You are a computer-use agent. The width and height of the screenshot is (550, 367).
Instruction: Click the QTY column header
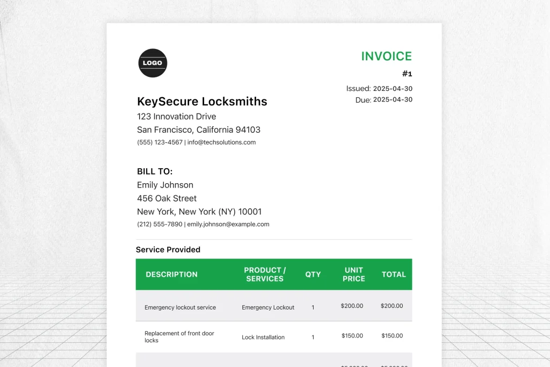click(313, 274)
